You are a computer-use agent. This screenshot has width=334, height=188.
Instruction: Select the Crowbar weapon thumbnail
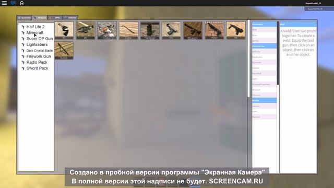tap(128, 30)
